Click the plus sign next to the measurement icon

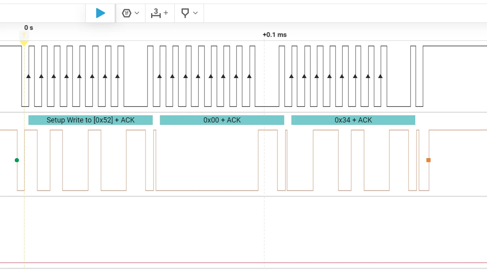166,13
